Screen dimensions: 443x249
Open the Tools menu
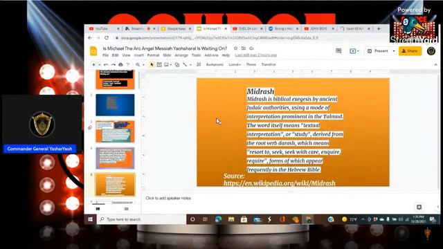(196, 55)
